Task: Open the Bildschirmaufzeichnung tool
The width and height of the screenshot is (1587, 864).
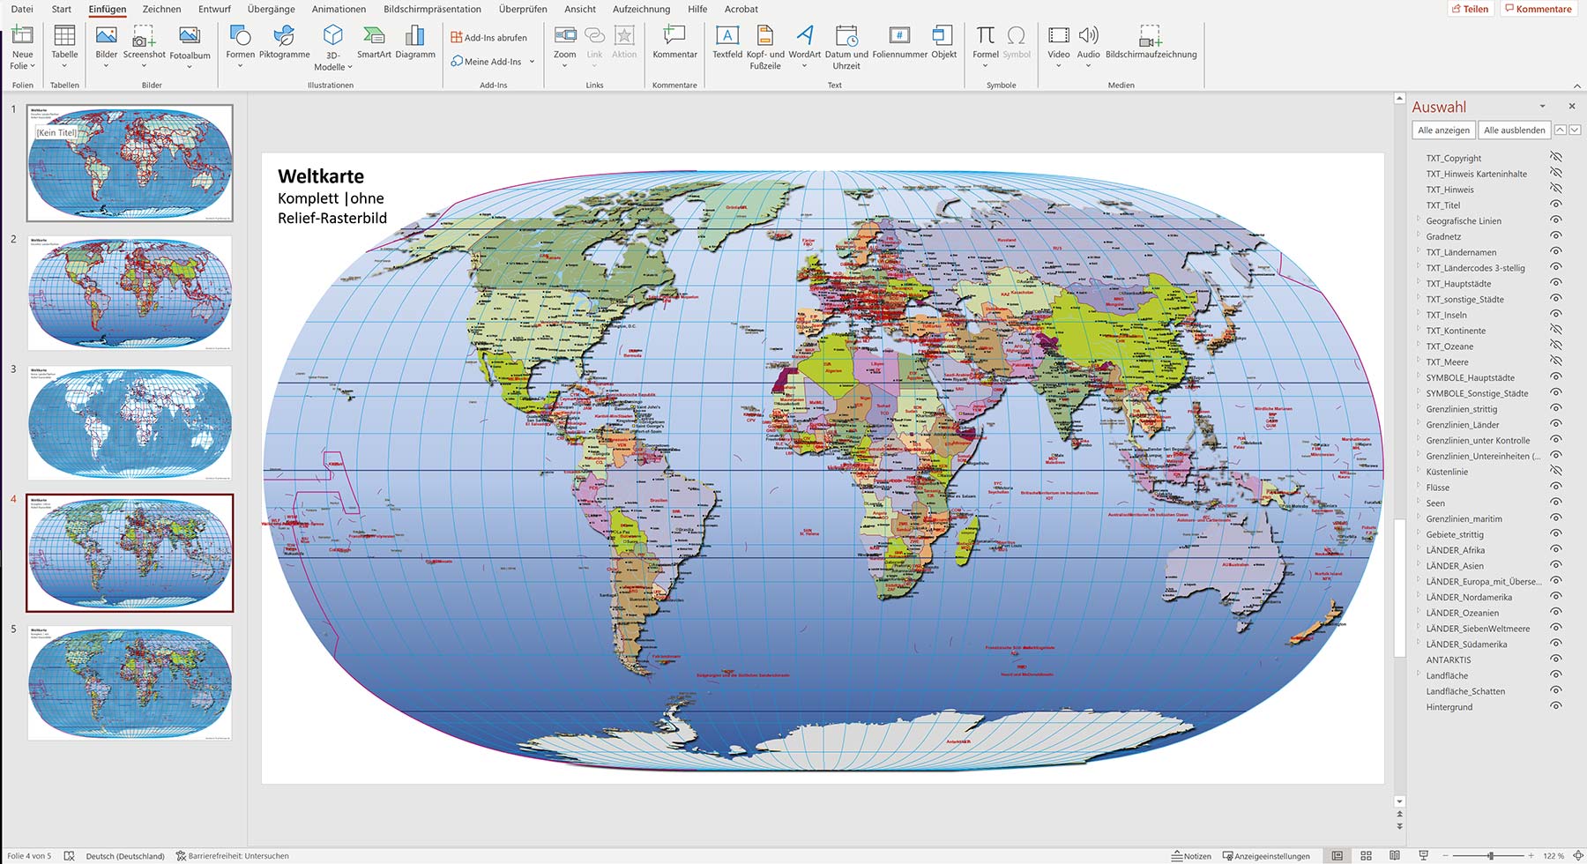Action: click(1149, 44)
